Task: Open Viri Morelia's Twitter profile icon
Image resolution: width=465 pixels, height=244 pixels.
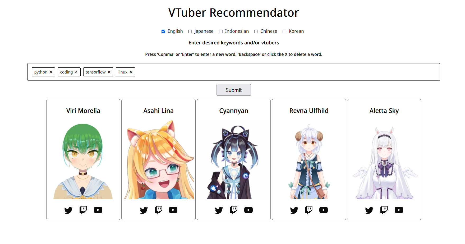Action: (68, 210)
